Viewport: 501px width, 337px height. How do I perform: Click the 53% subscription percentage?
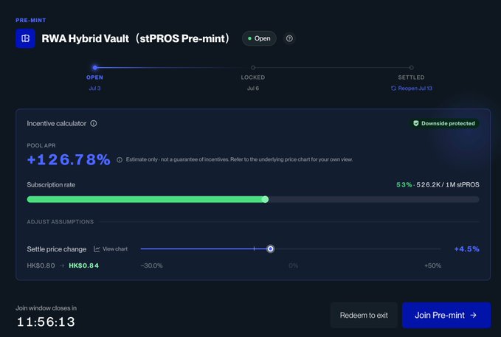pos(404,184)
